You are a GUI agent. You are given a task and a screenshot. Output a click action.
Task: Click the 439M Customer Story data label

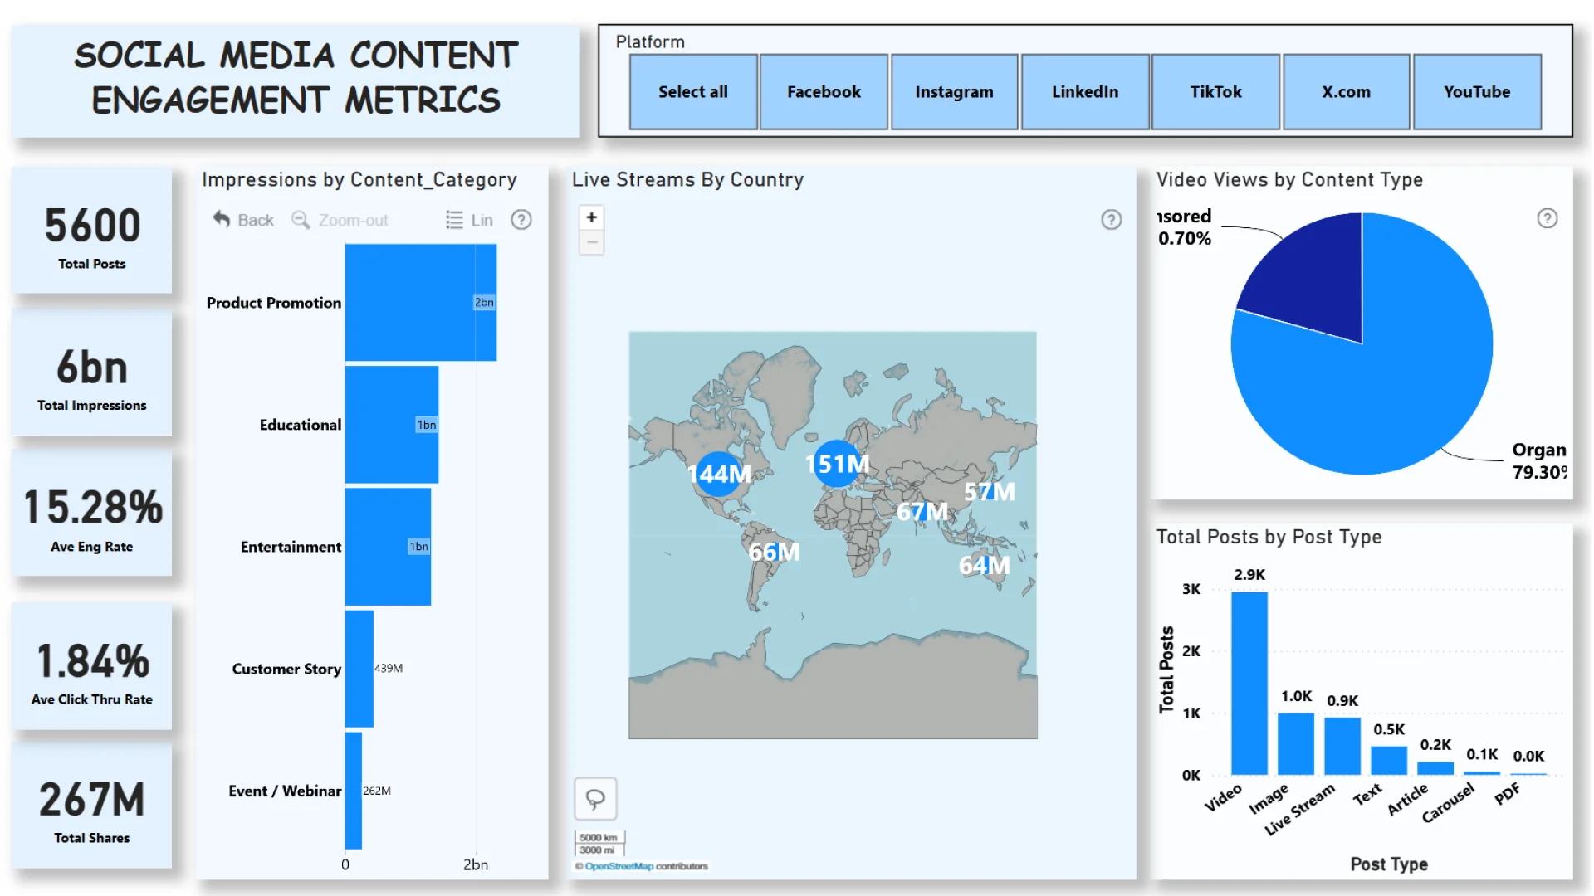[389, 669]
